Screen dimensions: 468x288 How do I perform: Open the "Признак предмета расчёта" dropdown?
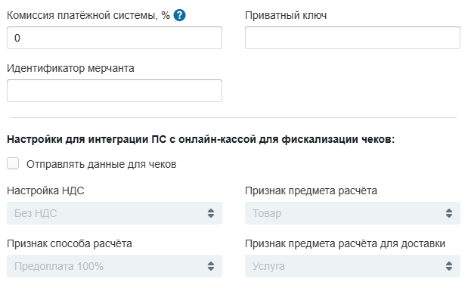pos(352,213)
